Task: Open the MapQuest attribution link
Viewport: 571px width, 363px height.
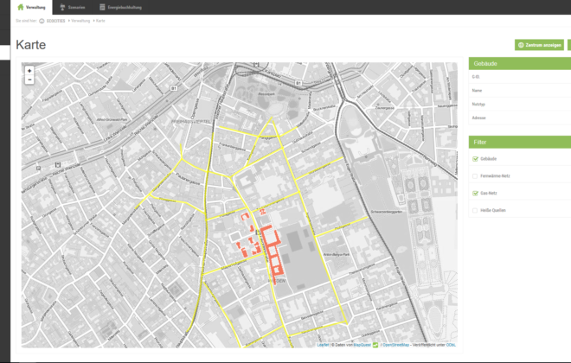Action: pos(362,345)
